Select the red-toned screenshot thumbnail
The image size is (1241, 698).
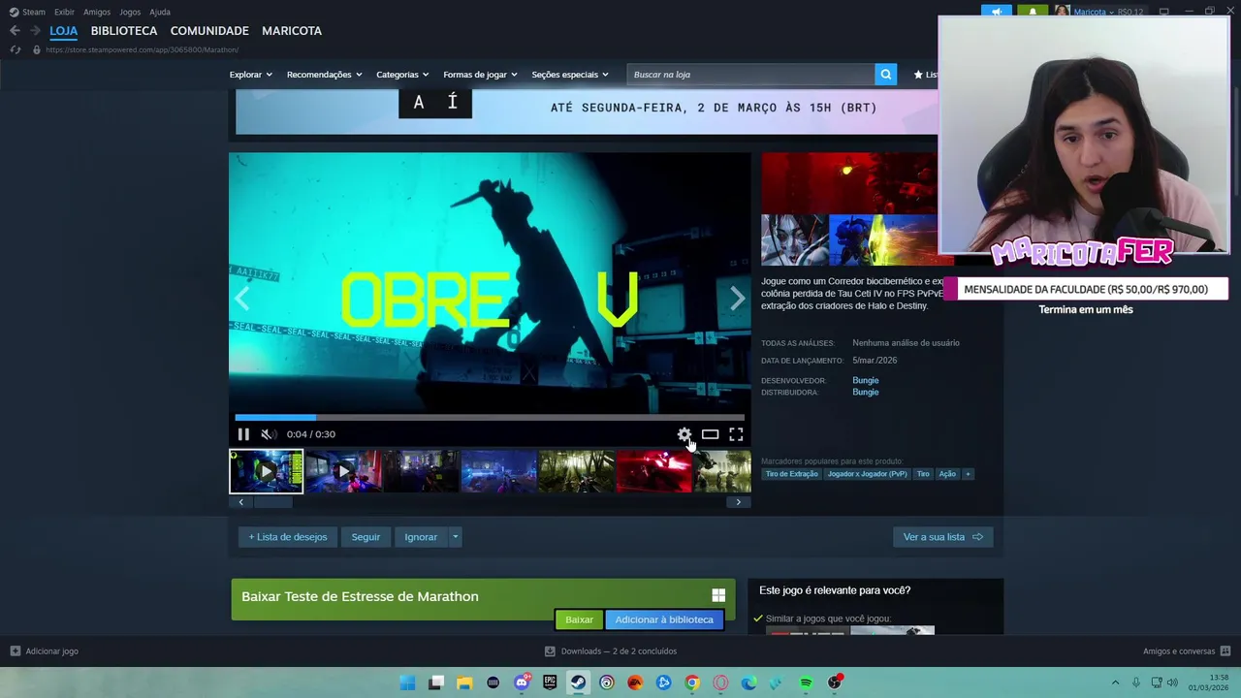653,471
